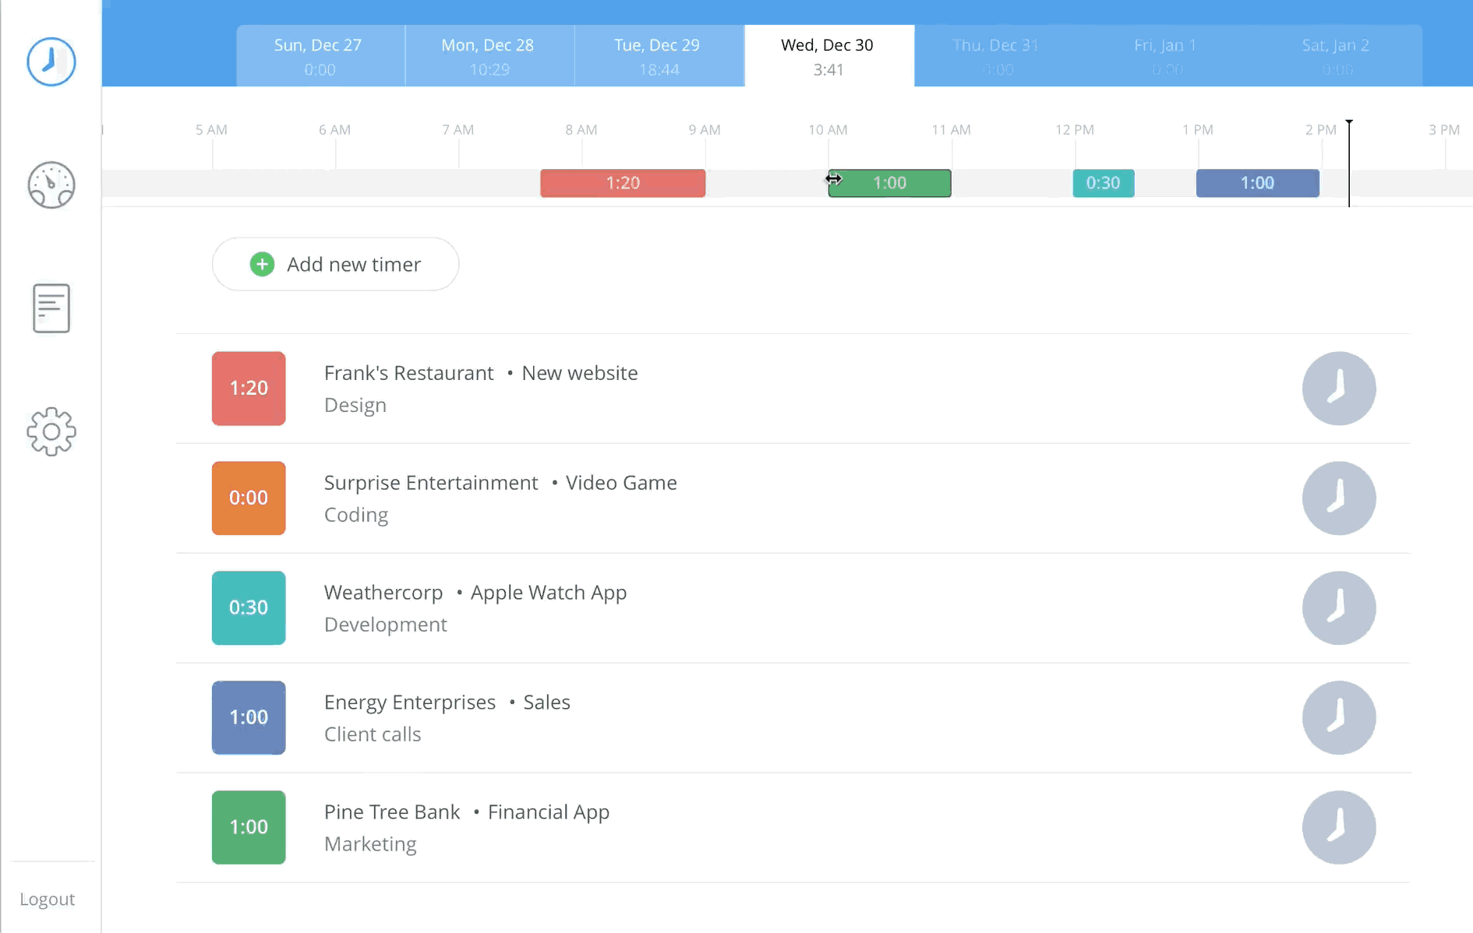Open settings via the gear icon
This screenshot has height=933, width=1473.
51,432
